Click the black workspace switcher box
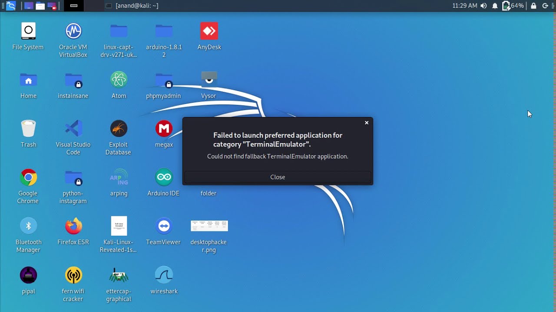The image size is (556, 312). tap(74, 6)
